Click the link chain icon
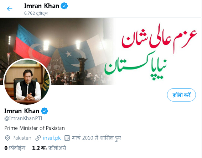The image size is (202, 158). coord(38,138)
